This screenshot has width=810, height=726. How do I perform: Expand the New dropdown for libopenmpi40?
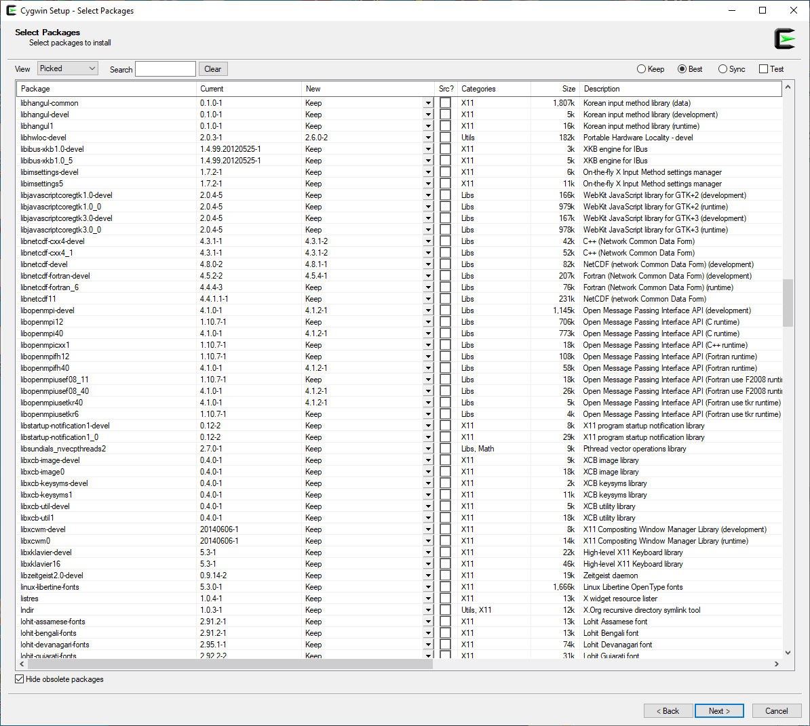(x=428, y=334)
